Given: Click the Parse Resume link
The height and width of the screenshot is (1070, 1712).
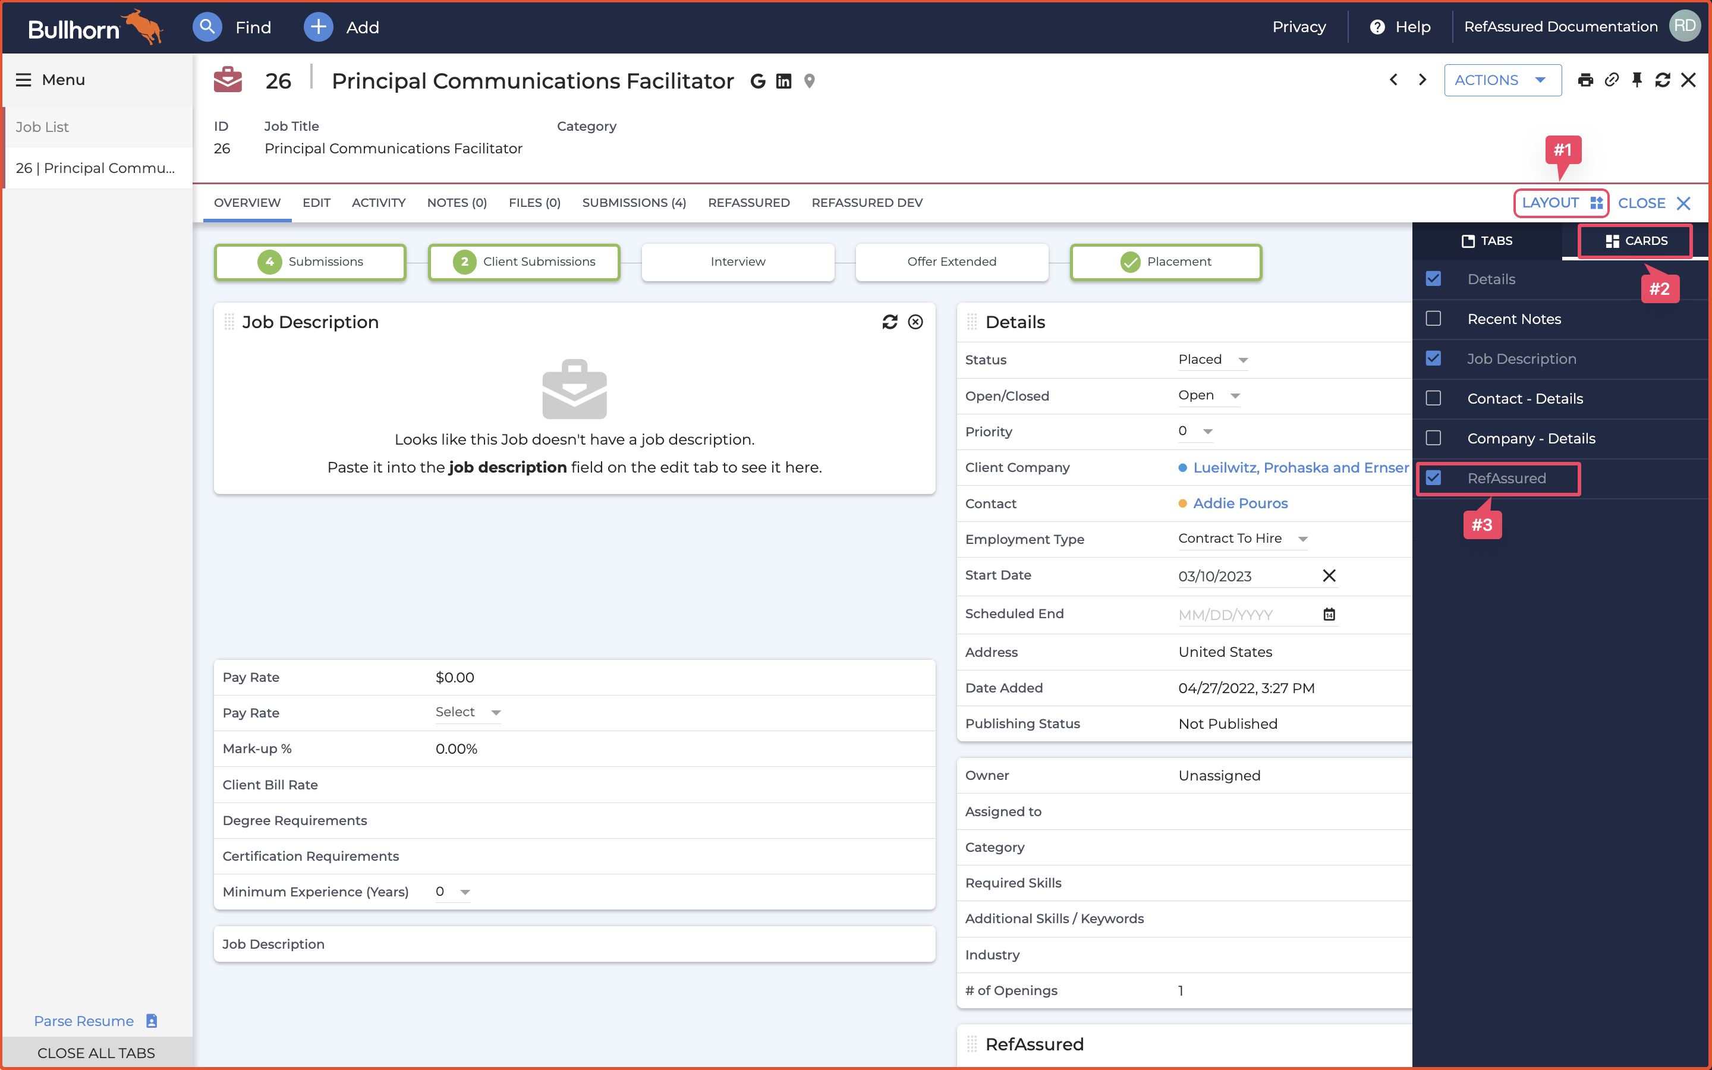Looking at the screenshot, I should coord(83,1021).
